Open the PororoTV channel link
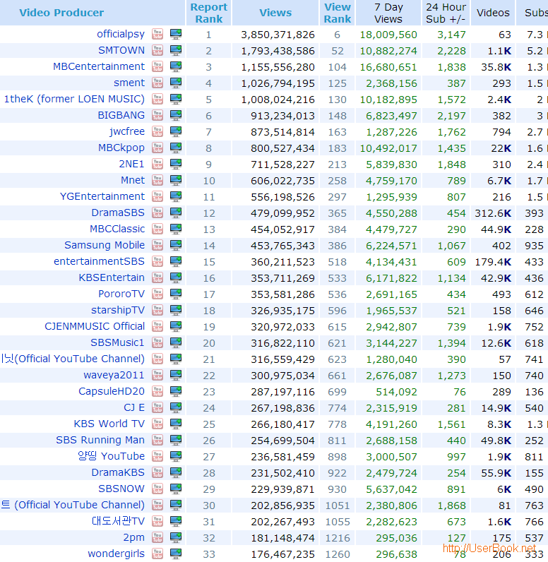 [x=121, y=294]
